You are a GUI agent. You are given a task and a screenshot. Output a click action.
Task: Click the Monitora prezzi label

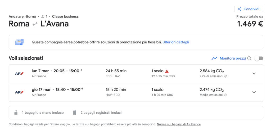[233, 58]
